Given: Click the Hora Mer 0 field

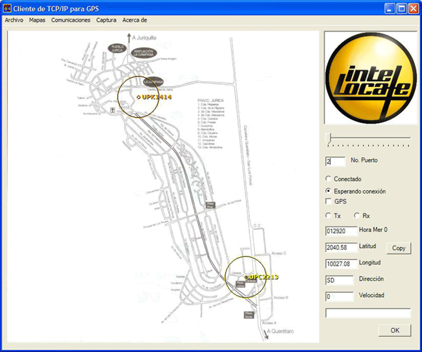Looking at the screenshot, I should (341, 231).
